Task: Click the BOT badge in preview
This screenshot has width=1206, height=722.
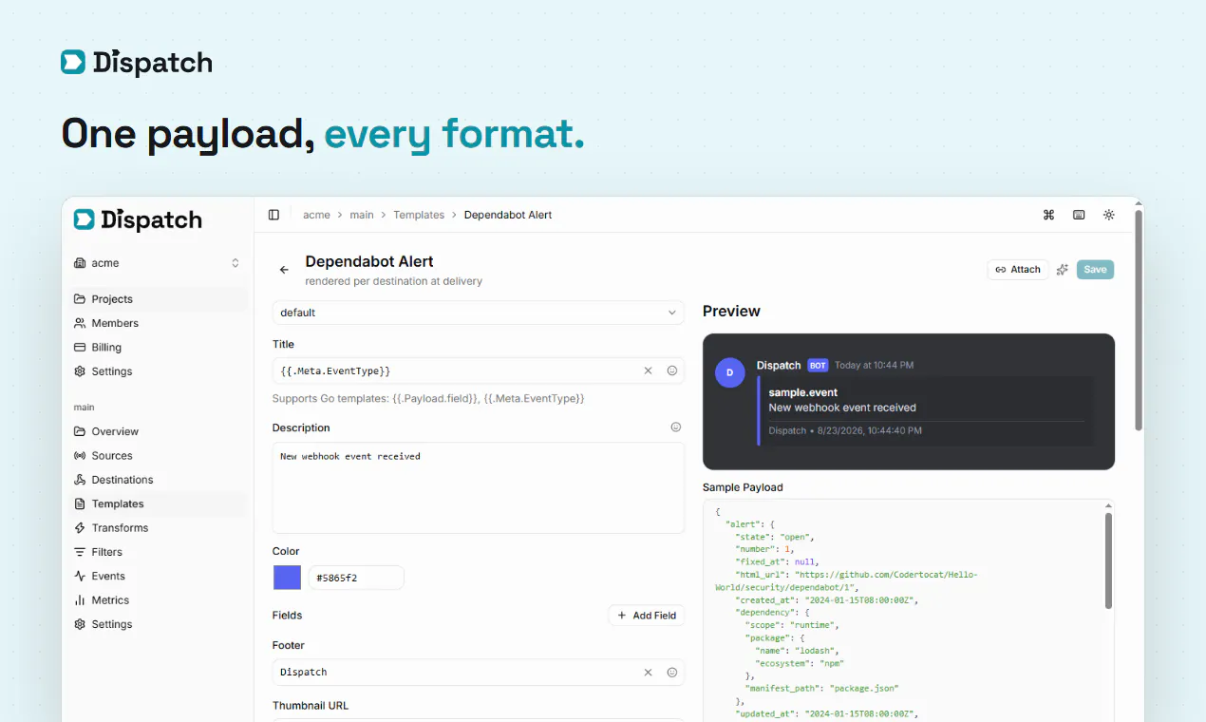Action: tap(818, 365)
